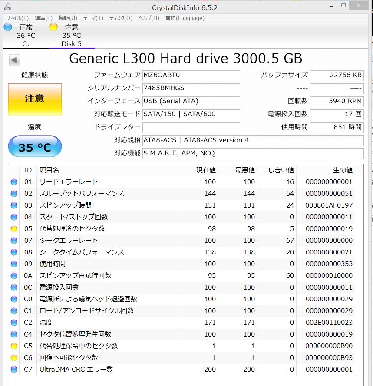Viewport: 373px width, 386px height.
Task: Select the 代替処理保留中のセクタ数 row name
Action: coord(79,346)
